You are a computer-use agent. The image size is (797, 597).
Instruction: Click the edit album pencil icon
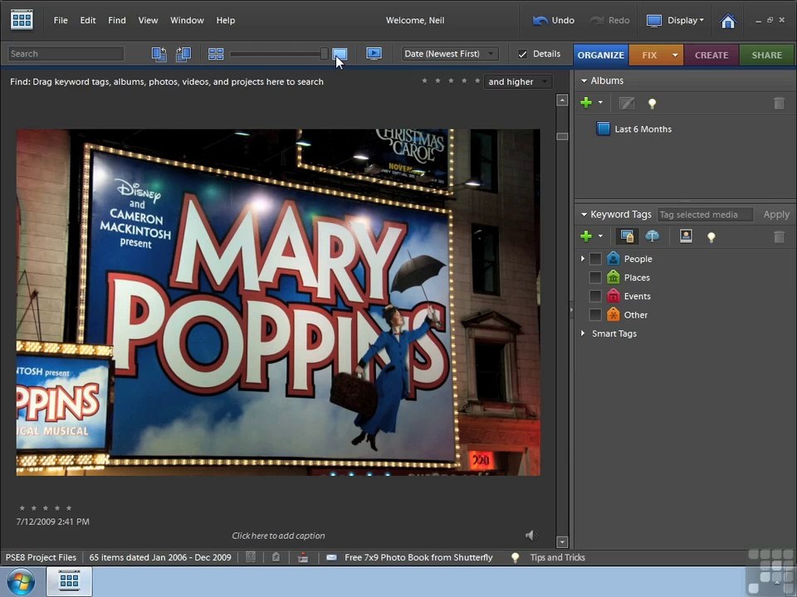click(627, 103)
